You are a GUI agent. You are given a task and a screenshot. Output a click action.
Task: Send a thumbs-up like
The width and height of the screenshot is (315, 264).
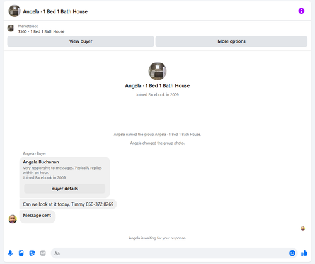point(304,253)
